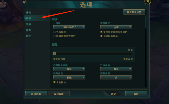Open the 特效品质 dropdown

[69, 77]
